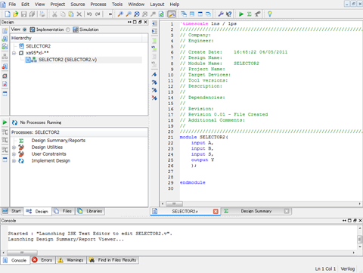Click the wrench options toolbar icon

point(221,14)
